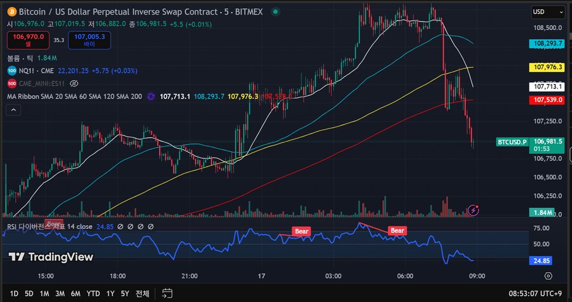This screenshot has width=572, height=302.
Task: Collapse the indicator legend with the chevron button
Action: click(13, 109)
